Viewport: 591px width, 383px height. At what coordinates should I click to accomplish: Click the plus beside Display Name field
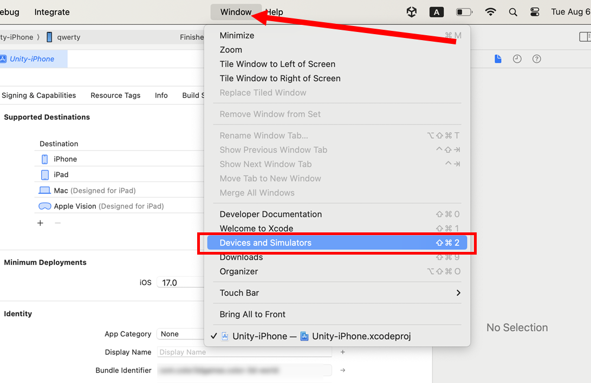[x=342, y=352]
